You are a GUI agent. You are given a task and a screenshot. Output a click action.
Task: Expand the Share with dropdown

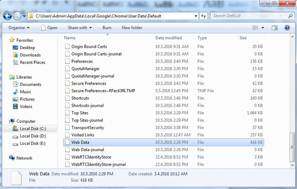80,28
